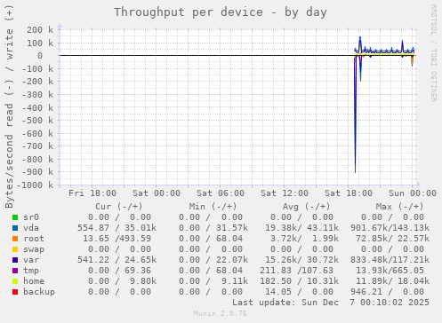The image size is (442, 323).
Task: Select the 'home' legend label
Action: (34, 281)
